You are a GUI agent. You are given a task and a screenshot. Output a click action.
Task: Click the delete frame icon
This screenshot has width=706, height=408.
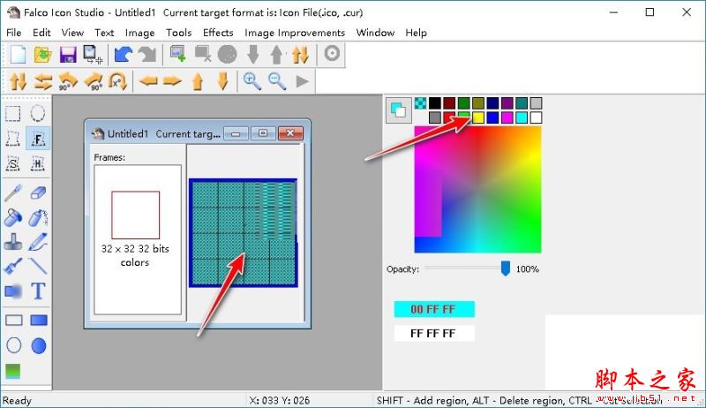(203, 54)
